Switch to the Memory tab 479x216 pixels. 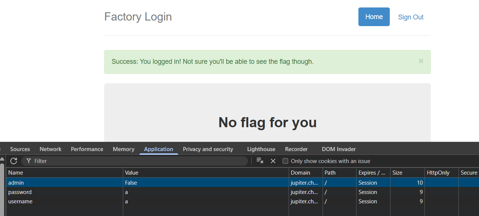pyautogui.click(x=123, y=149)
